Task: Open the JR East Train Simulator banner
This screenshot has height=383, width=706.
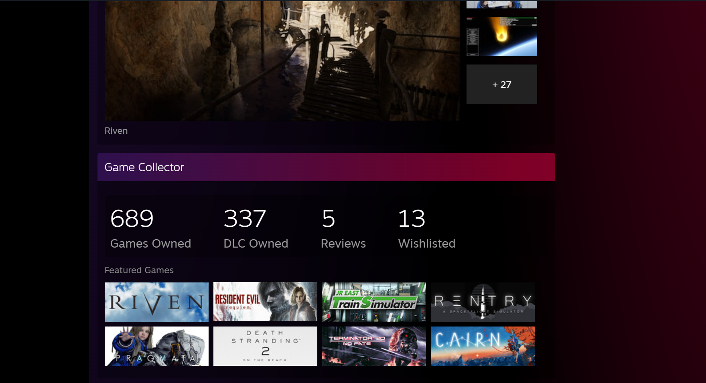Action: (x=374, y=302)
